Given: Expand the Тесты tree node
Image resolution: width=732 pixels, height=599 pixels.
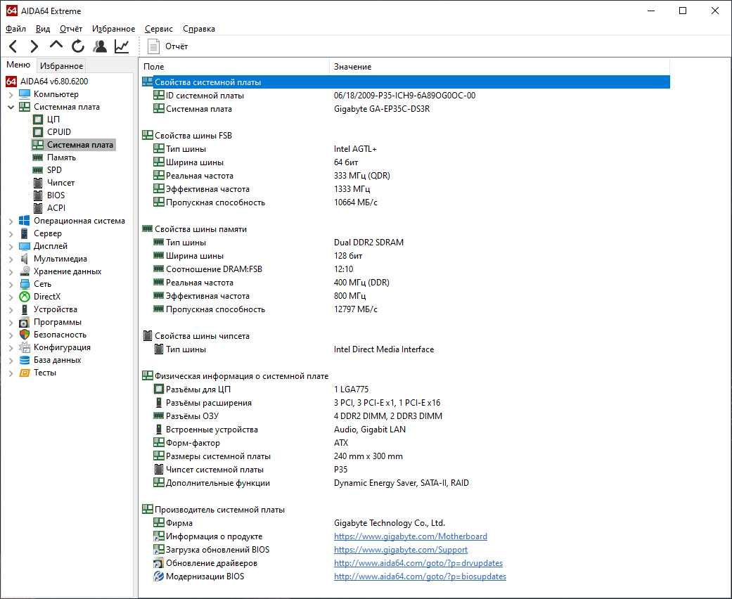Looking at the screenshot, I should [11, 373].
